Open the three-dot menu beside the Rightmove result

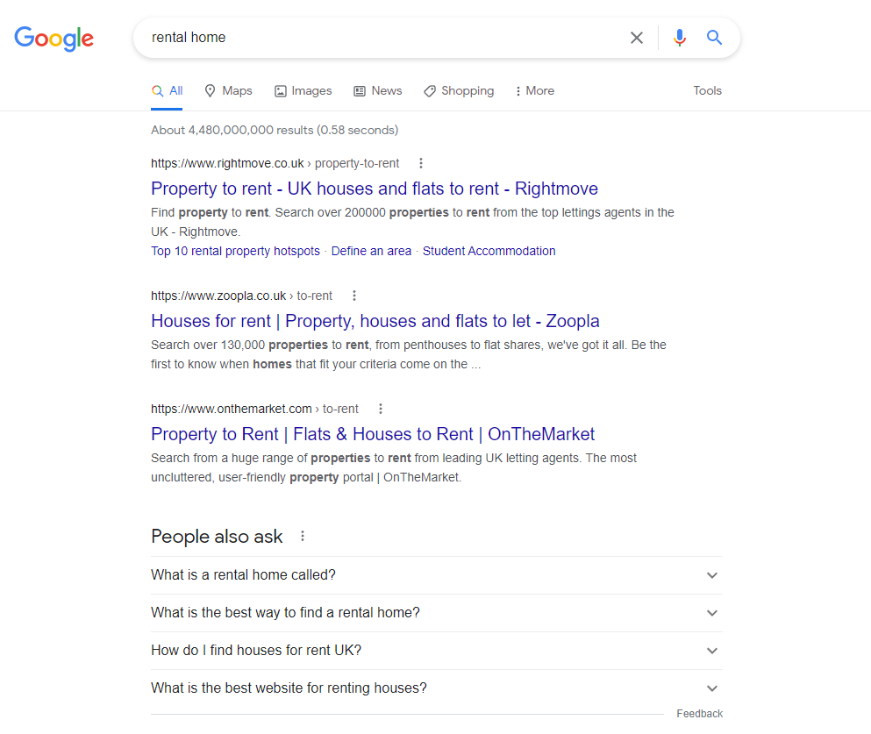pyautogui.click(x=421, y=163)
